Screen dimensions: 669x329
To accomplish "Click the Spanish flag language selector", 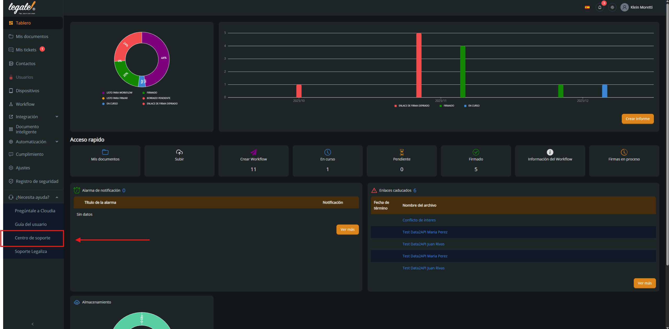I will point(587,7).
